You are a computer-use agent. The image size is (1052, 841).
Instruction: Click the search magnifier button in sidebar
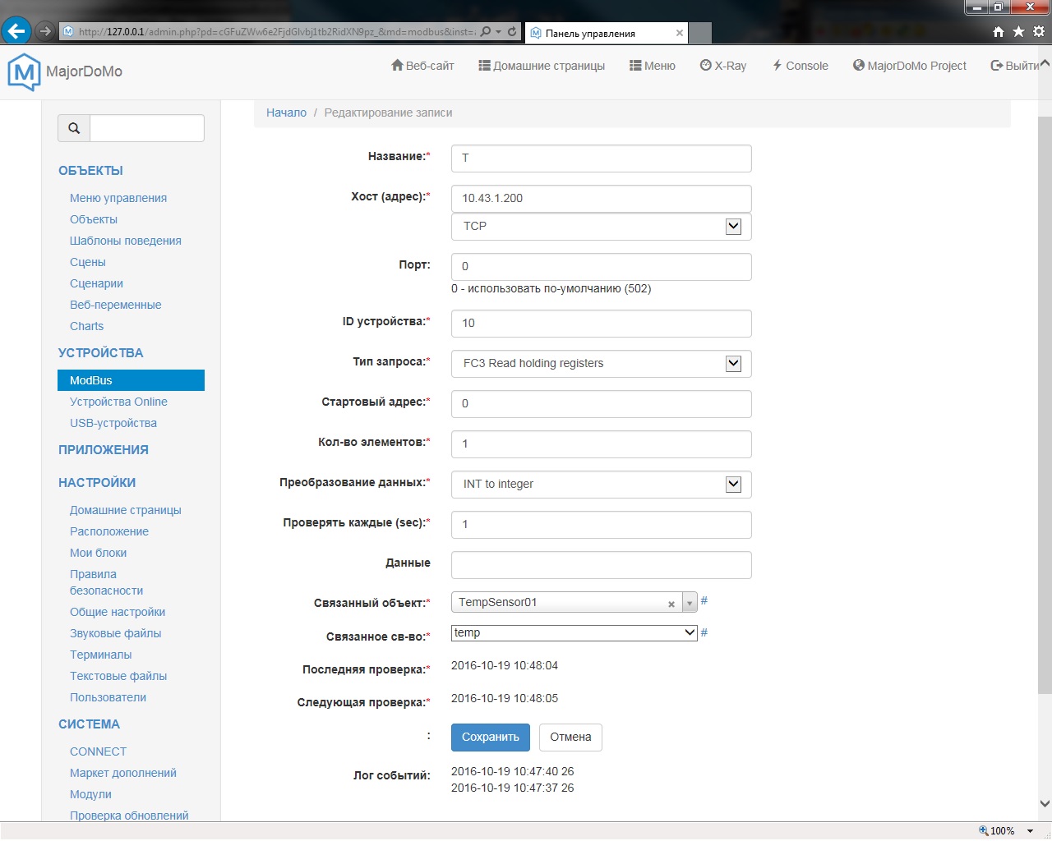tap(74, 128)
